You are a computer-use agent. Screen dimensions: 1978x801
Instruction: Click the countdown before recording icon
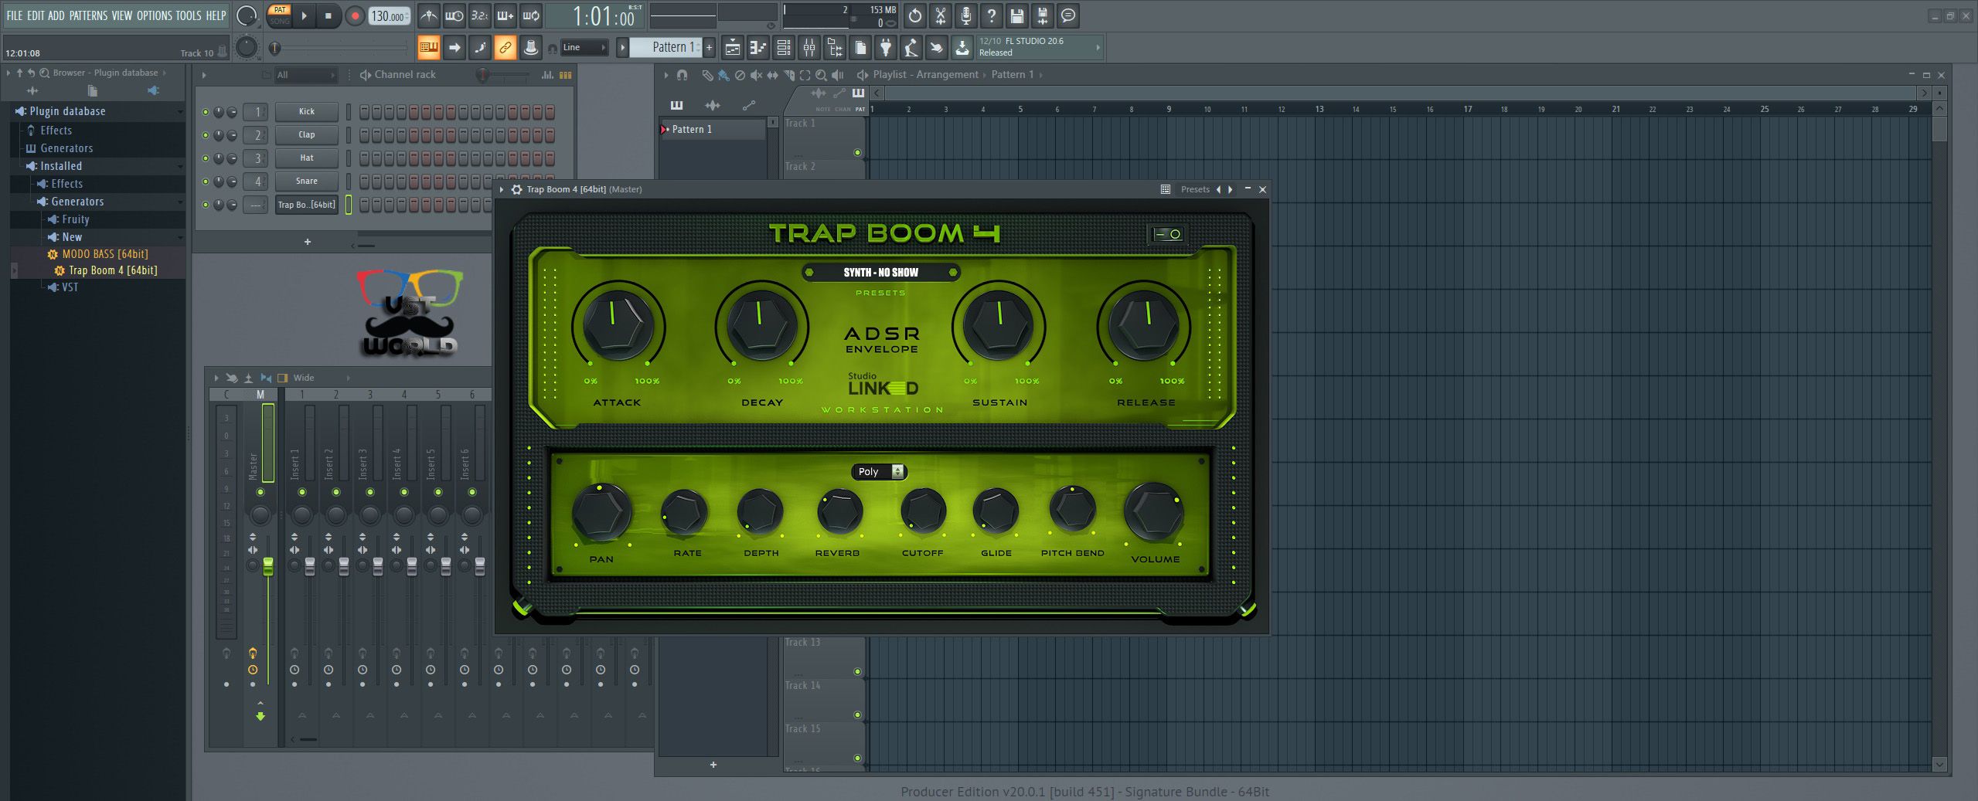[x=480, y=15]
